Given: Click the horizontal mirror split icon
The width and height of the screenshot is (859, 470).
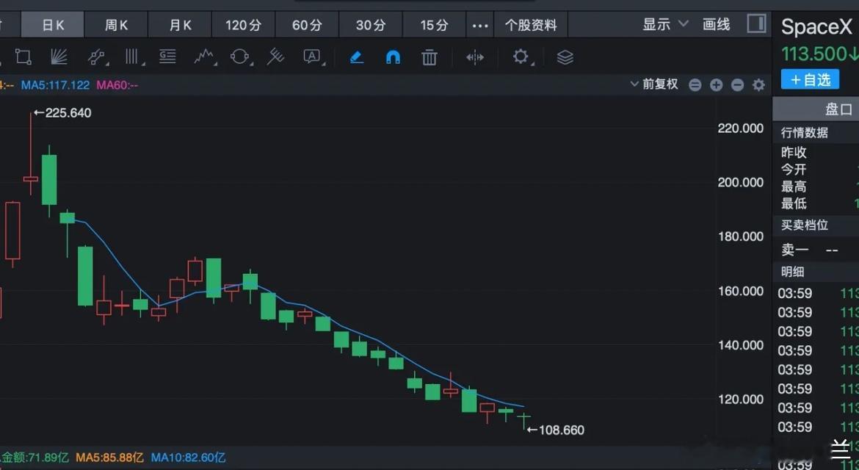Looking at the screenshot, I should pos(474,57).
